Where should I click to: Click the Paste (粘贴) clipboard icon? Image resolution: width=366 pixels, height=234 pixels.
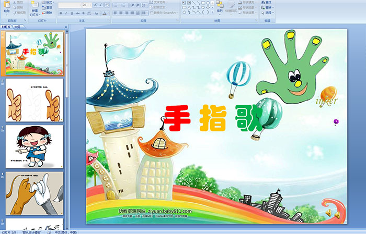click(7, 5)
